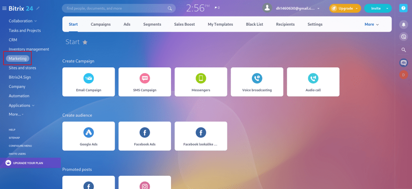Open the Messengers campaign card
This screenshot has height=189, width=412.
(201, 82)
